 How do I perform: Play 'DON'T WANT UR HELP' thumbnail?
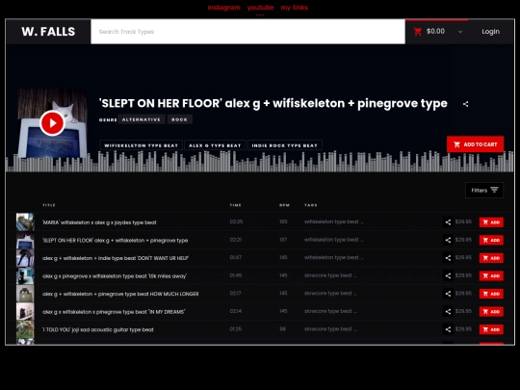coord(25,258)
